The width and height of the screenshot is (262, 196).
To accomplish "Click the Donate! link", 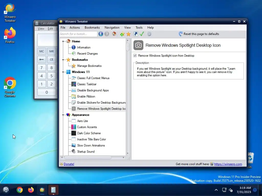I will (x=69, y=164).
